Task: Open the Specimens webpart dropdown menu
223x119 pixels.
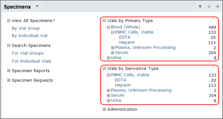Action: pos(37,6)
